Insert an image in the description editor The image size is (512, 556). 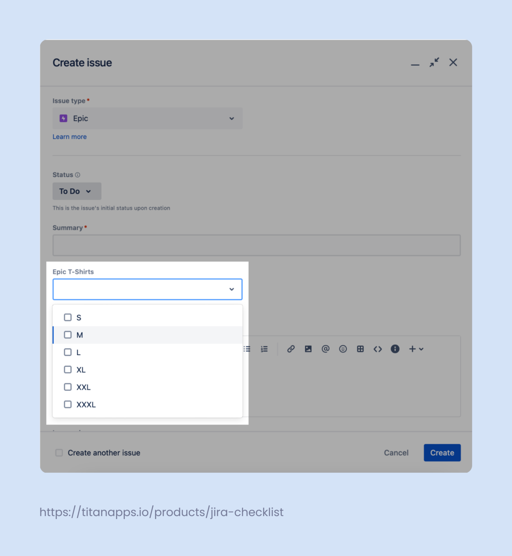click(x=308, y=349)
